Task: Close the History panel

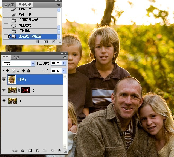Action: 60,1
